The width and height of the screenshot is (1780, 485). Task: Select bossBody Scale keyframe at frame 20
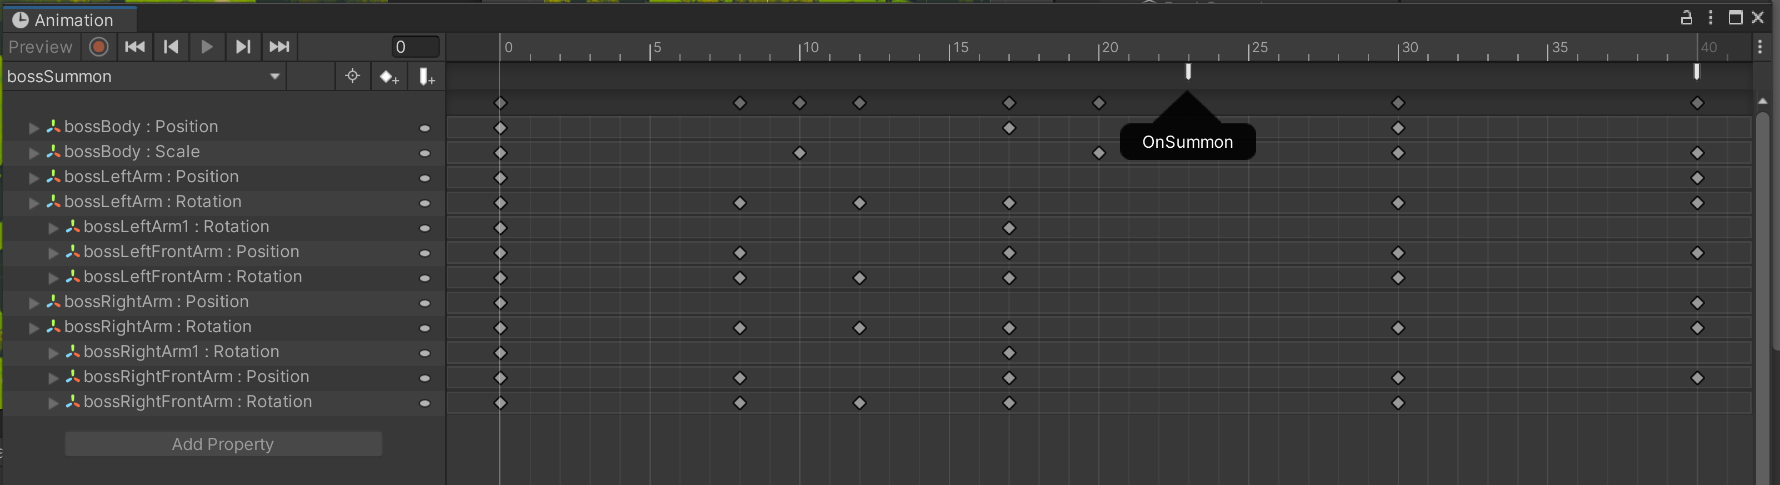(x=1099, y=153)
